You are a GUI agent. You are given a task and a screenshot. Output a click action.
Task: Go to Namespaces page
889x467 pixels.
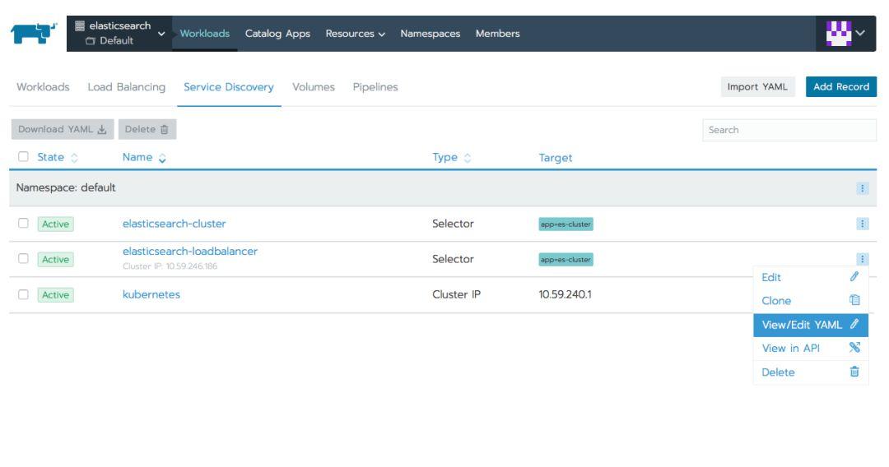click(x=431, y=34)
